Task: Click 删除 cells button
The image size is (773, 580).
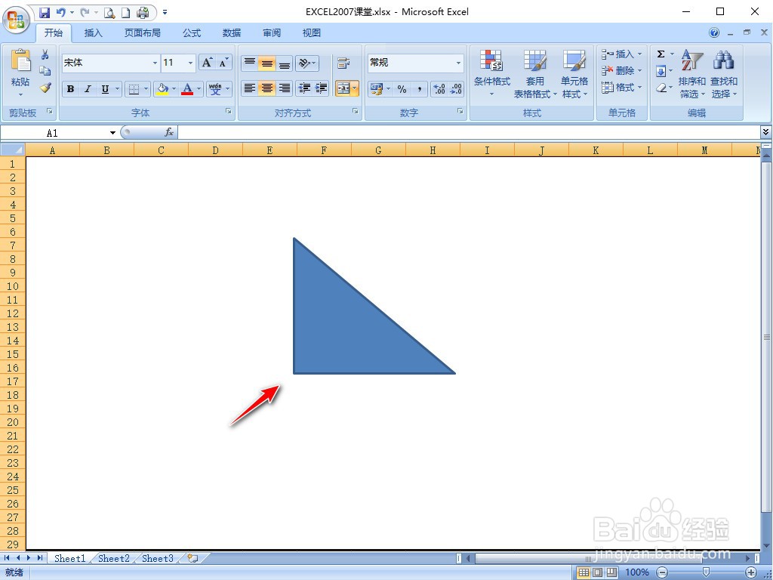Action: pyautogui.click(x=622, y=70)
